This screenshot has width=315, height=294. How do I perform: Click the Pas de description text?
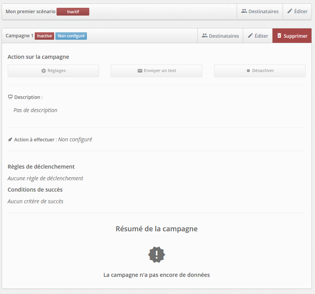coord(35,110)
